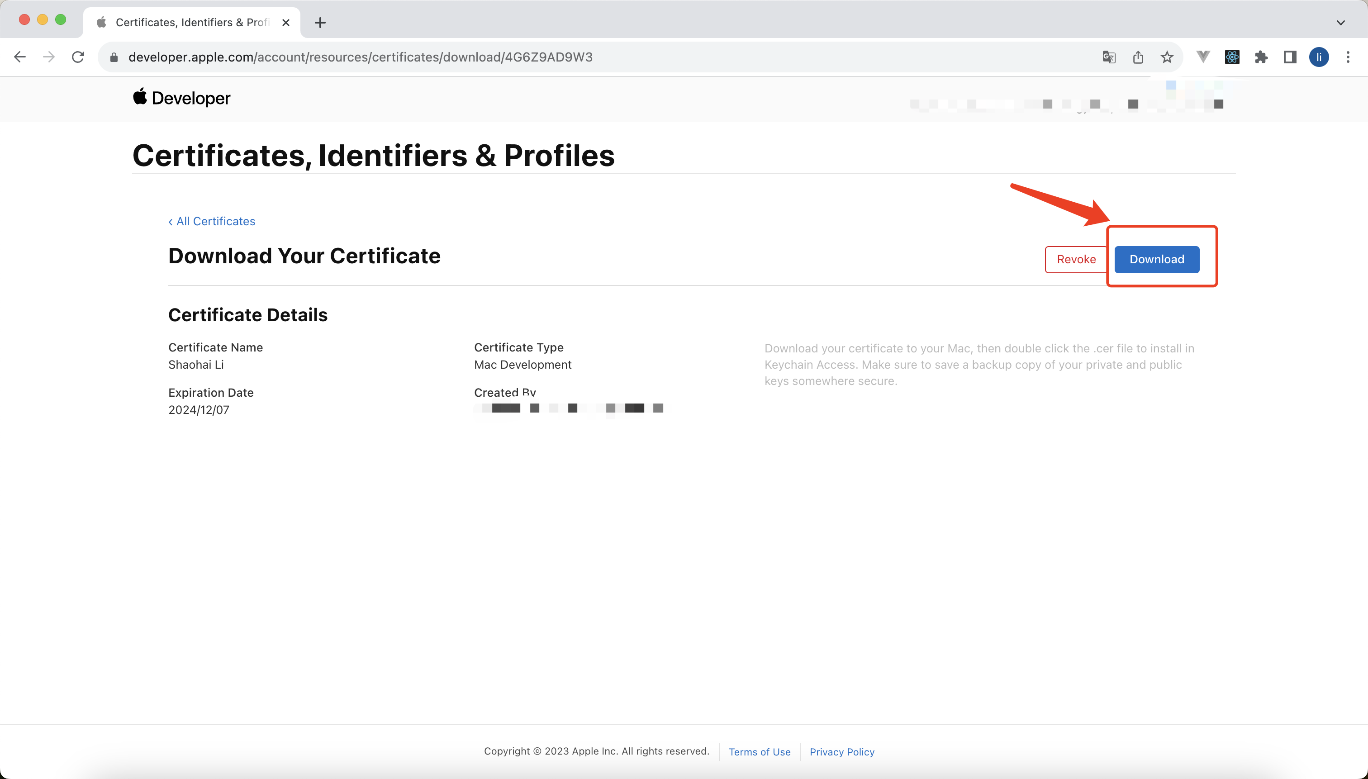Close the Certificates, Identifiers & Profiles tab
Screen dimensions: 1368x779
[x=286, y=23]
